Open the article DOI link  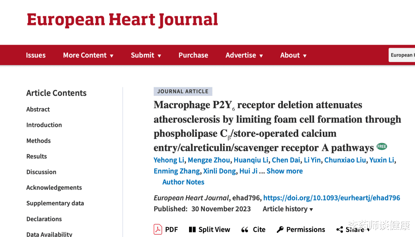(x=332, y=198)
